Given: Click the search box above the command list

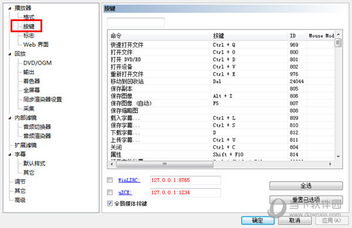Looking at the screenshot, I should 136,22.
